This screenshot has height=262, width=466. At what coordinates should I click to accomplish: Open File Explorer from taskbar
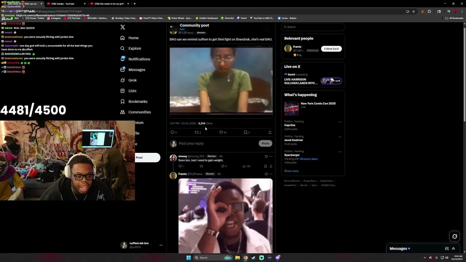[x=237, y=258]
